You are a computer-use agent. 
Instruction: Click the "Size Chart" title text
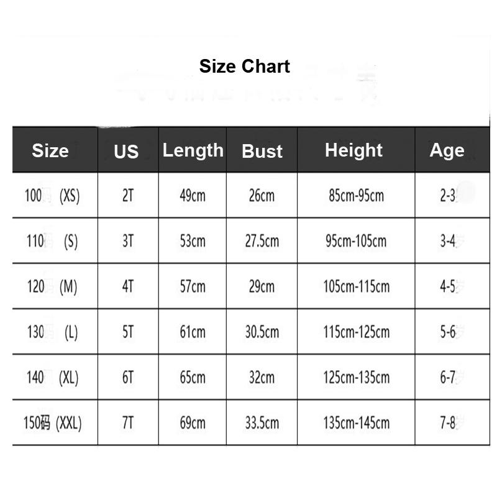(244, 66)
